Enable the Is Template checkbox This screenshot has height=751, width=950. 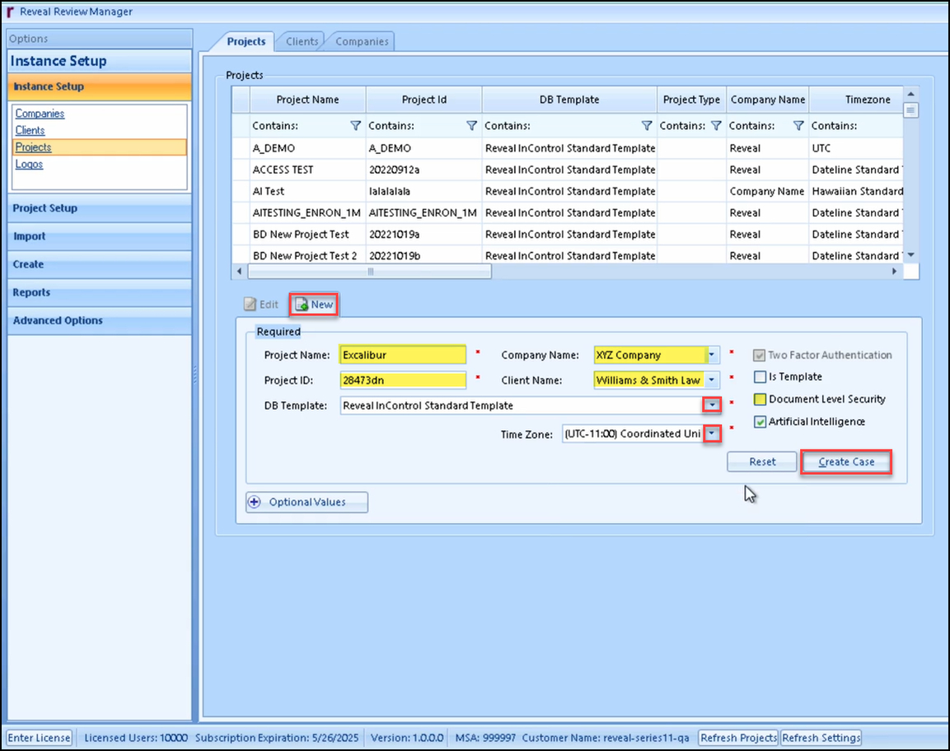click(760, 377)
